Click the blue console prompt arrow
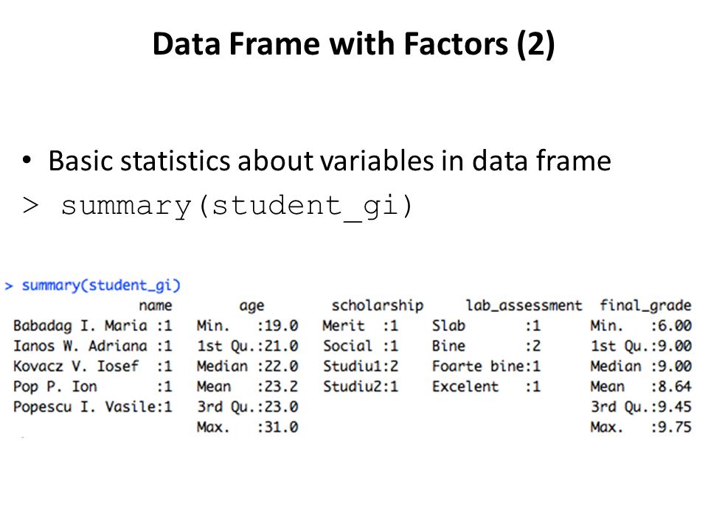 pyautogui.click(x=9, y=286)
